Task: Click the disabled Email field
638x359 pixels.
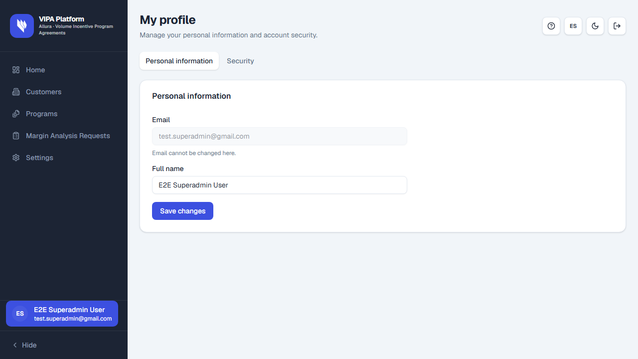Action: click(280, 136)
